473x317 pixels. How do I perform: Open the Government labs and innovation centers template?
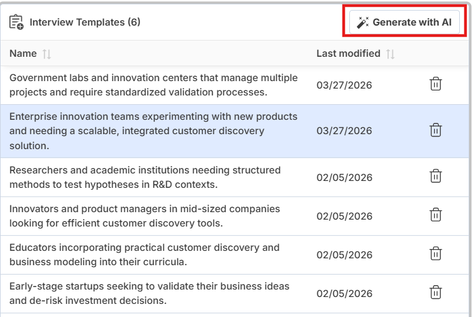[153, 85]
